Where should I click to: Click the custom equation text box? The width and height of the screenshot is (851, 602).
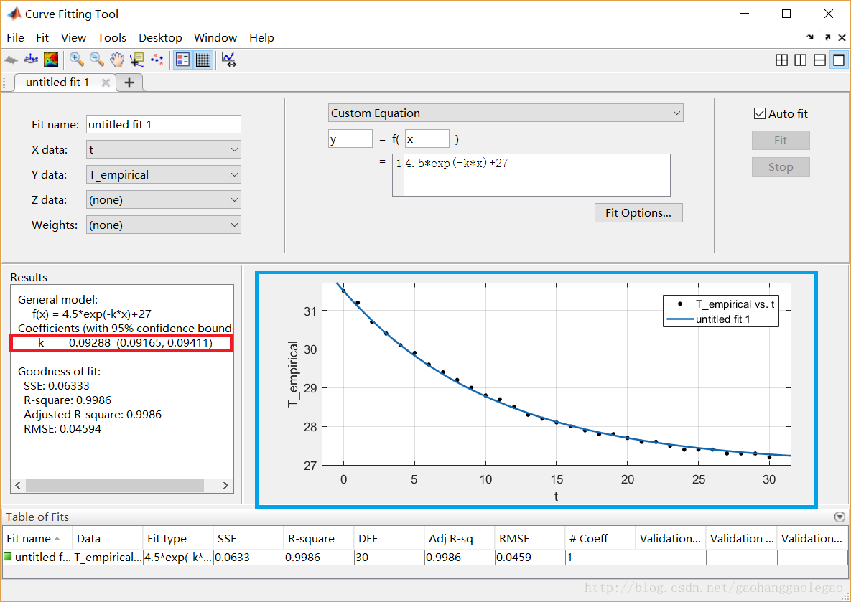531,174
